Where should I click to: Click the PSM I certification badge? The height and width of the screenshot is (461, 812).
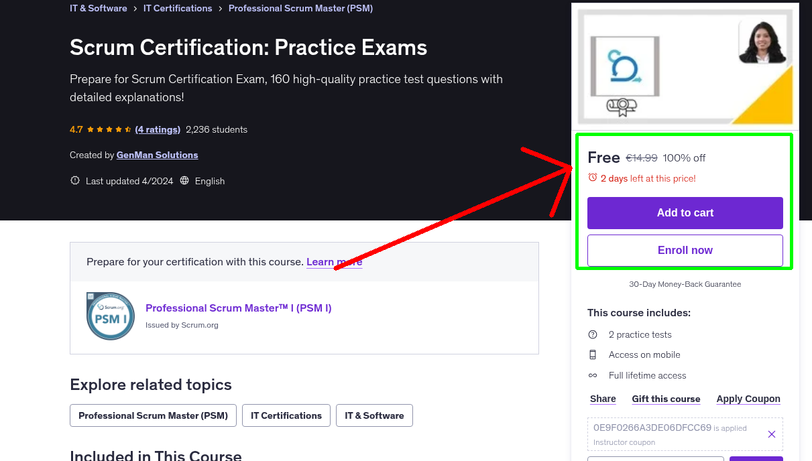(110, 316)
